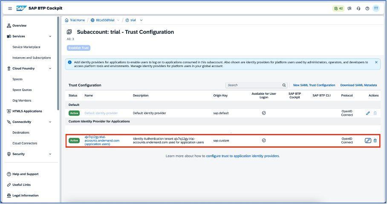
Task: Open Help and Support
Action: tap(26, 174)
